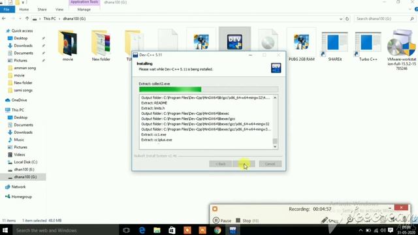Open the File tab in Explorer
This screenshot has width=418, height=235.
tap(7, 9)
